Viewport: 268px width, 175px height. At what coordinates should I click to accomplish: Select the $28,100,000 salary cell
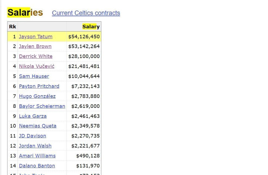(x=84, y=56)
